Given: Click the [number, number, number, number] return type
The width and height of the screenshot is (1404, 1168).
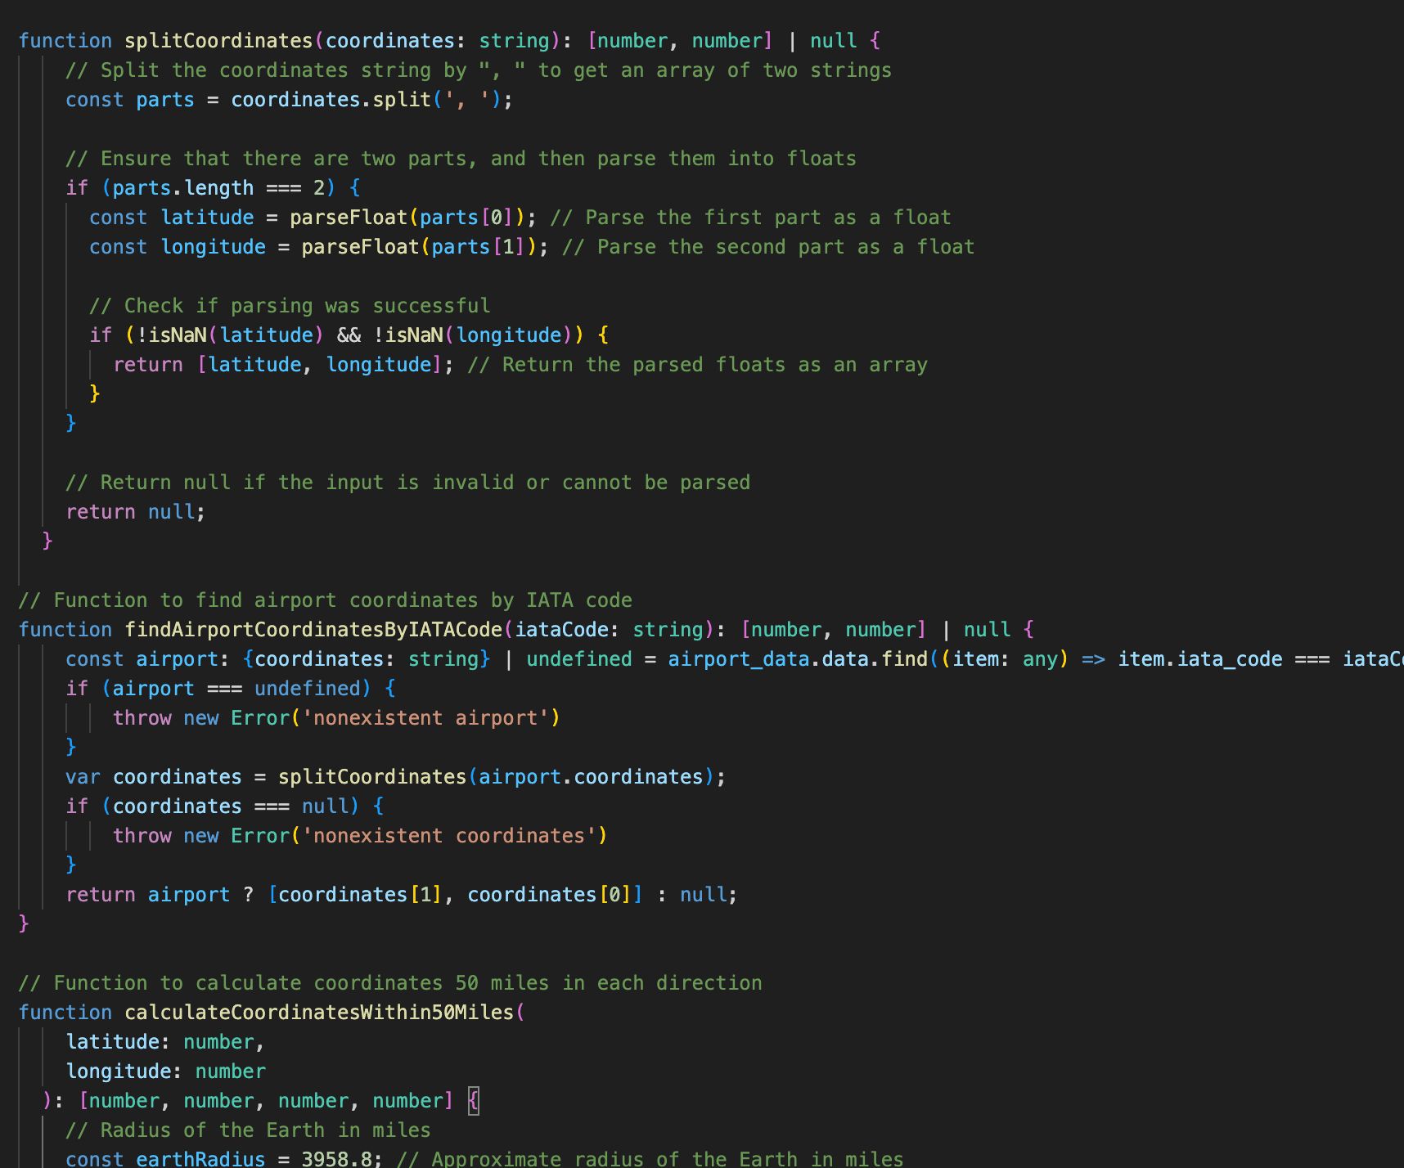Looking at the screenshot, I should [266, 1101].
